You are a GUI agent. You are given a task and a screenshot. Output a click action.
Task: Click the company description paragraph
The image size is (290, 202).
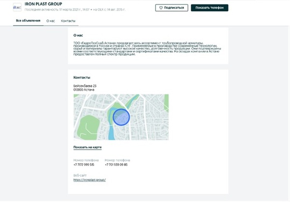click(147, 48)
